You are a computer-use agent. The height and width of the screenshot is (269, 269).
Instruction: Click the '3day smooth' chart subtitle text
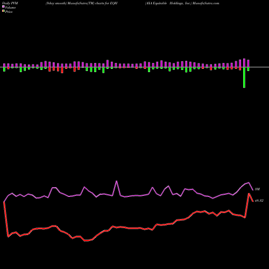[x=56, y=3]
